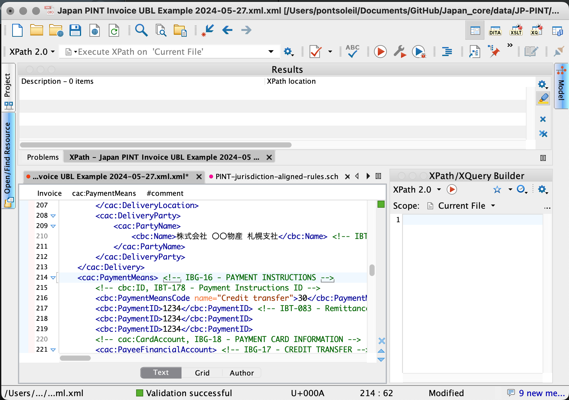Image resolution: width=569 pixels, height=400 pixels.
Task: Show more toolbar items with the double chevron
Action: 510,45
